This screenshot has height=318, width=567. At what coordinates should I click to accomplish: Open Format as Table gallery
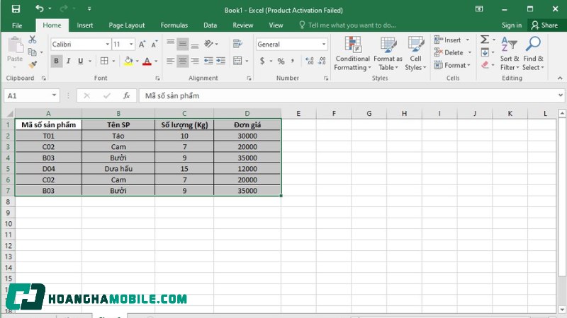(388, 54)
